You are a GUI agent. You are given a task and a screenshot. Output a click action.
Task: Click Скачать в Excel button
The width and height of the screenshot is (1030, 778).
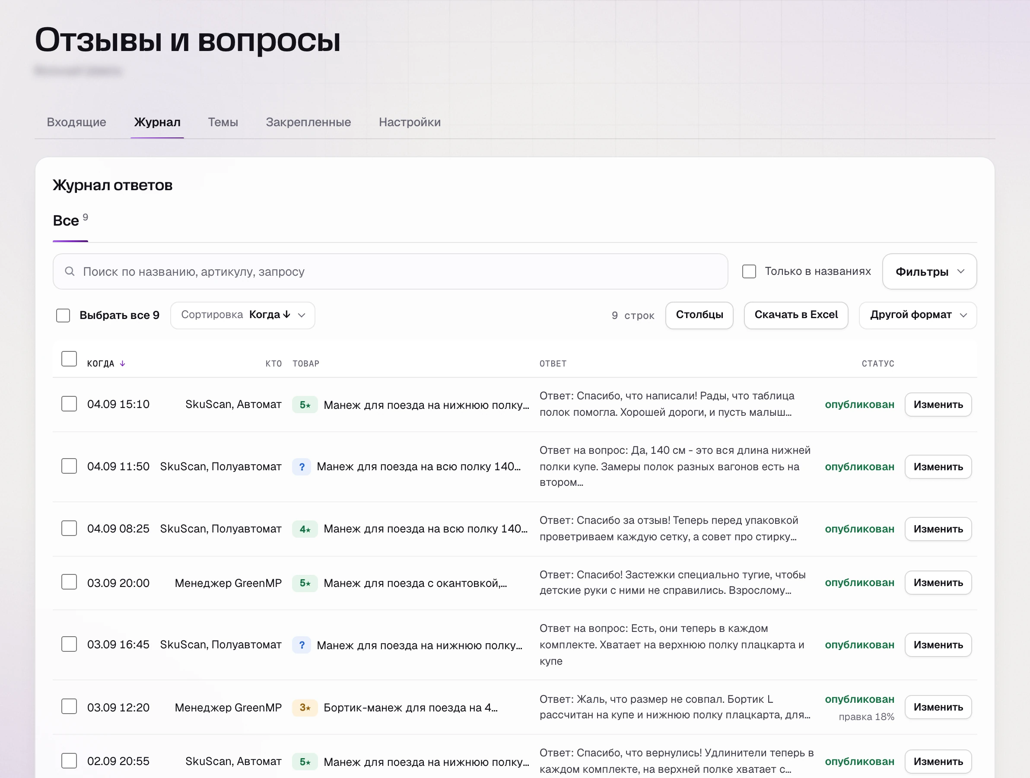tap(796, 316)
